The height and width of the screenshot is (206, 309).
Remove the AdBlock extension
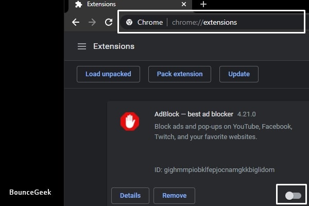175,196
